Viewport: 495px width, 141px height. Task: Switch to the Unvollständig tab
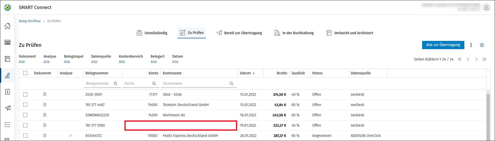pyautogui.click(x=152, y=33)
